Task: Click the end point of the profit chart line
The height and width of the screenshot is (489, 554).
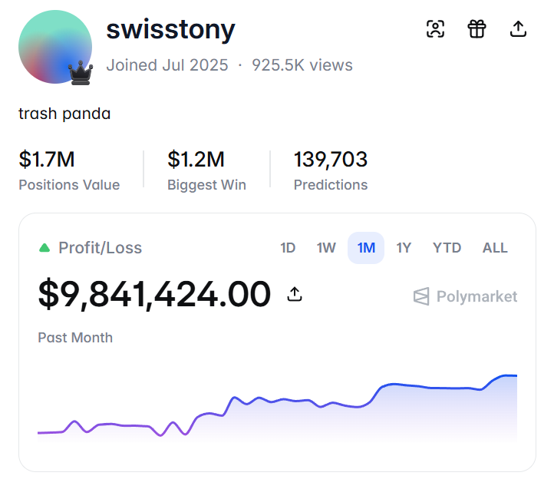Action: 516,375
